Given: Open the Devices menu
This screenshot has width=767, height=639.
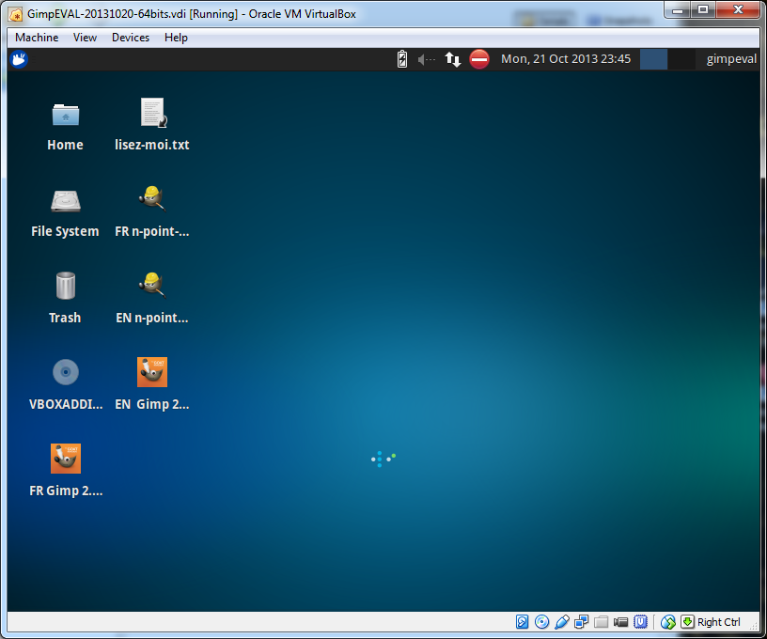Looking at the screenshot, I should (130, 38).
